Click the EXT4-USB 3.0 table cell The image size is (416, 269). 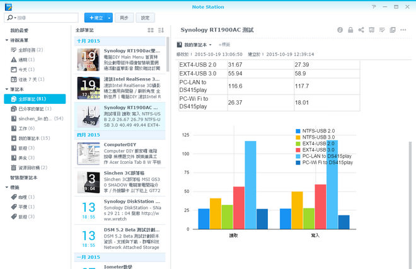203,74
